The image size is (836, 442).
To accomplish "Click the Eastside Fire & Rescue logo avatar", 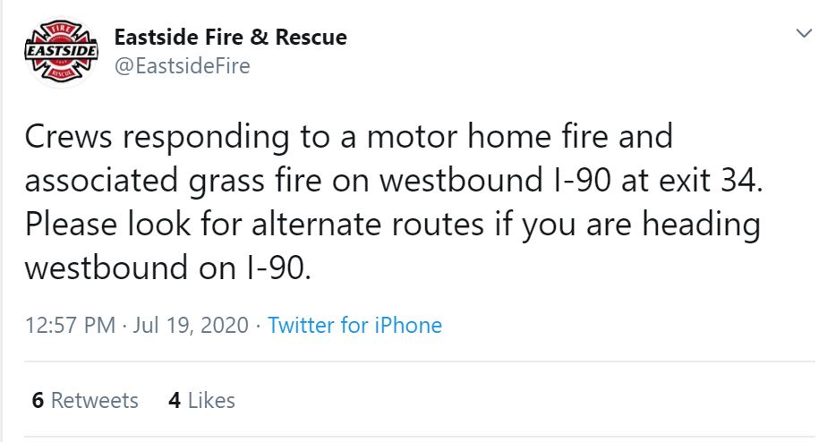I will 62,53.
